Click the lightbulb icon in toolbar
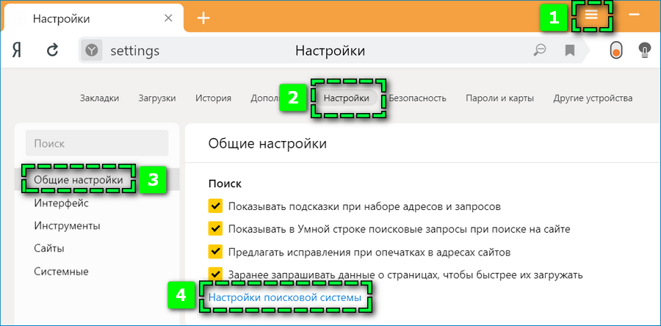The image size is (661, 326). 645,51
